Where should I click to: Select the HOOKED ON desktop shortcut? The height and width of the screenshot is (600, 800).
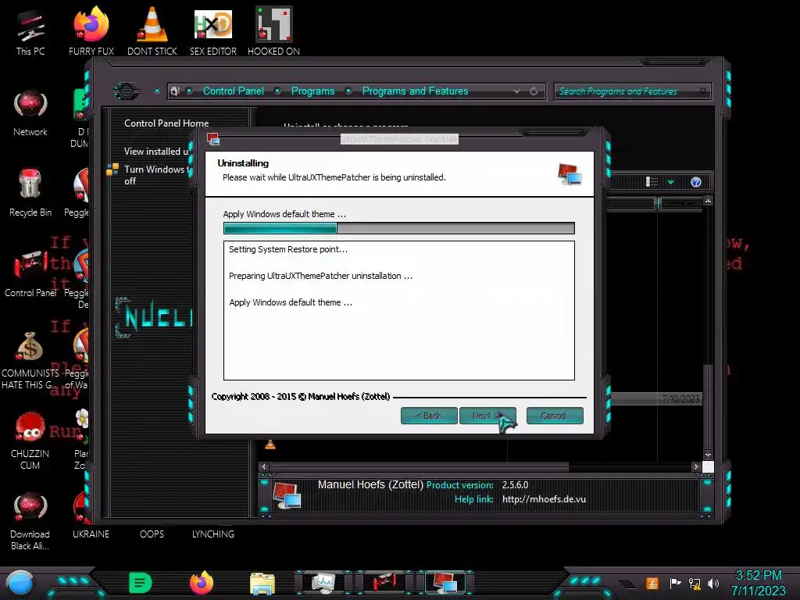click(274, 31)
